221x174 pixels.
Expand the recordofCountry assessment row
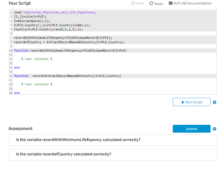tap(113, 154)
